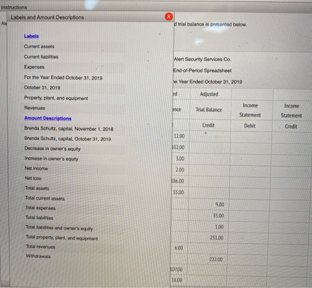Click the 12.00 debit cell

tap(179, 136)
